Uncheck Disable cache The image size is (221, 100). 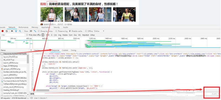point(70,31)
